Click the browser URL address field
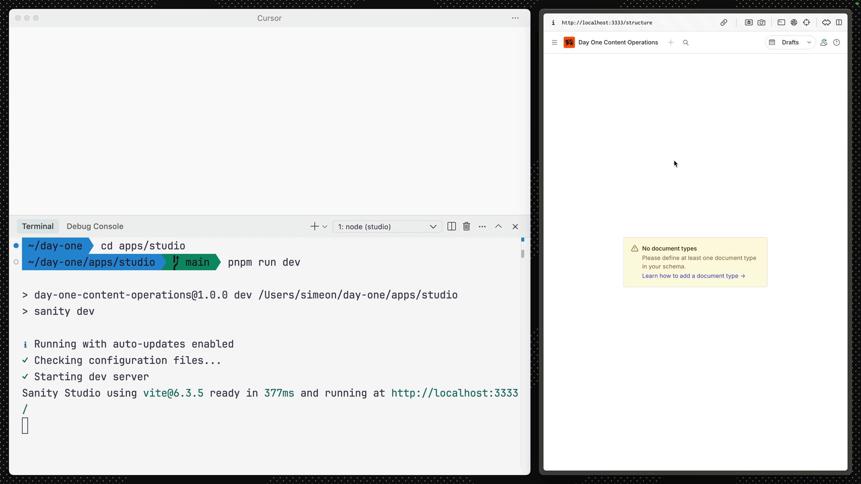 click(x=607, y=23)
